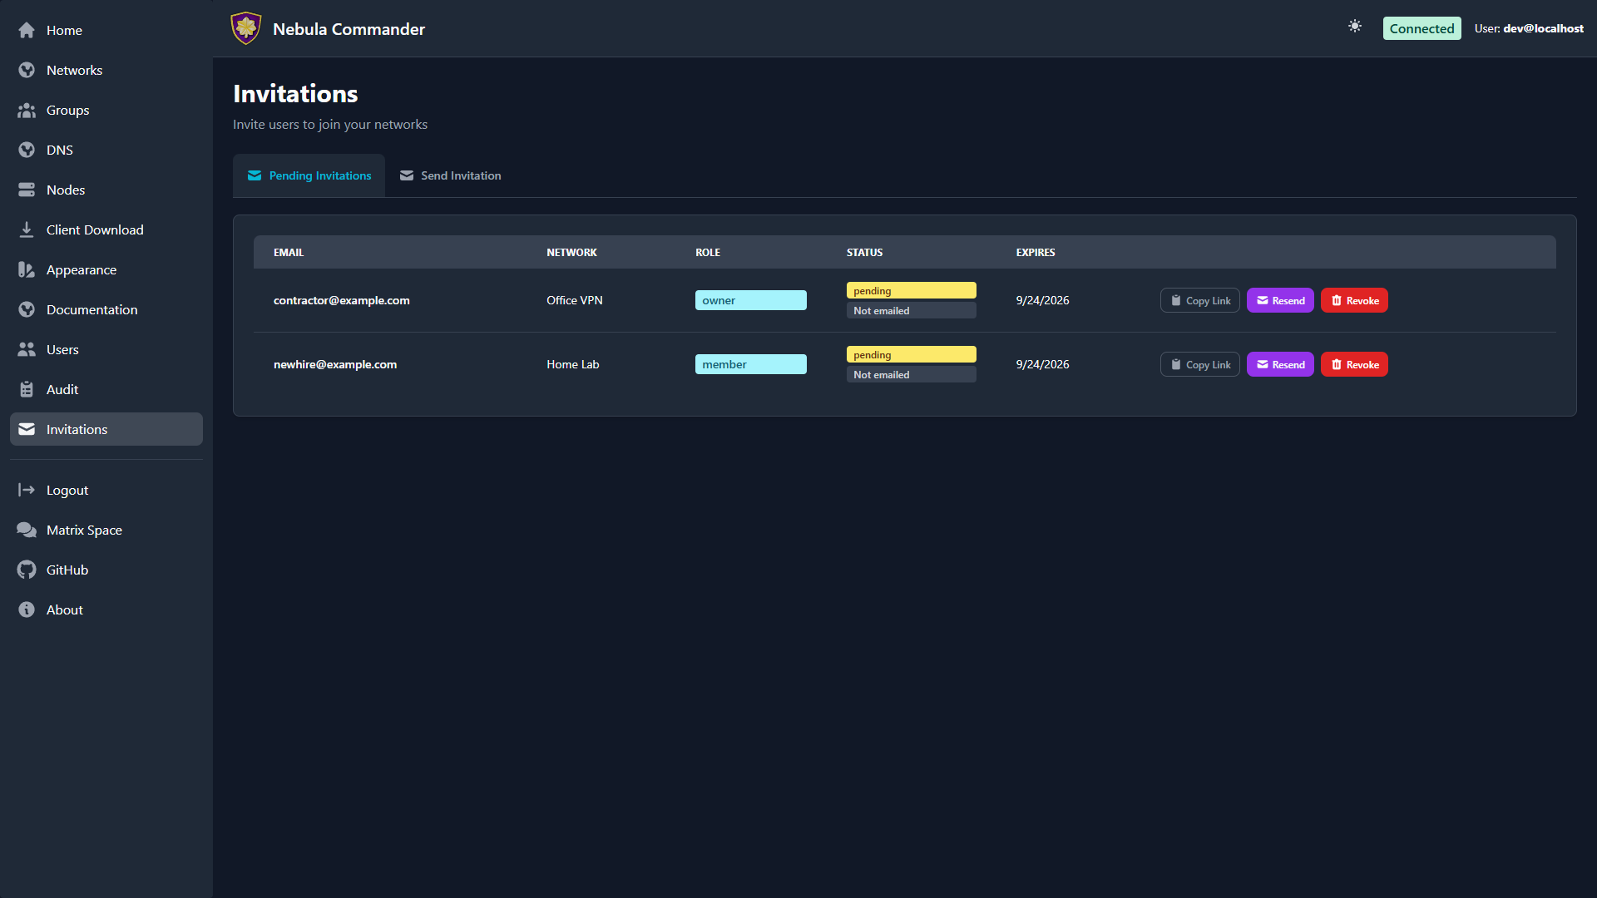The height and width of the screenshot is (898, 1597).
Task: Open the Users icon in sidebar
Action: click(x=27, y=349)
